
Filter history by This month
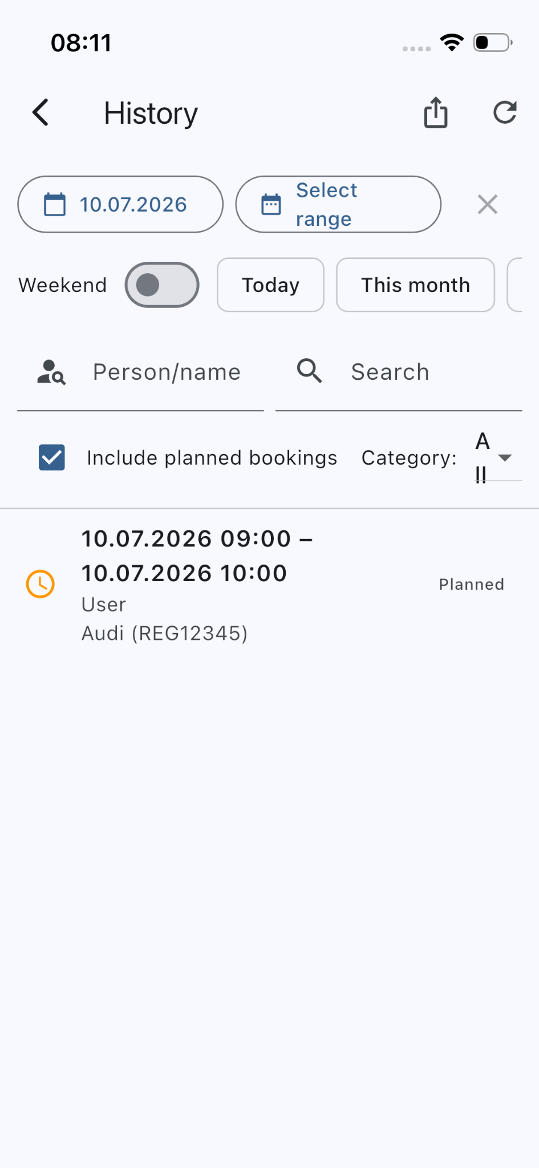click(x=415, y=285)
